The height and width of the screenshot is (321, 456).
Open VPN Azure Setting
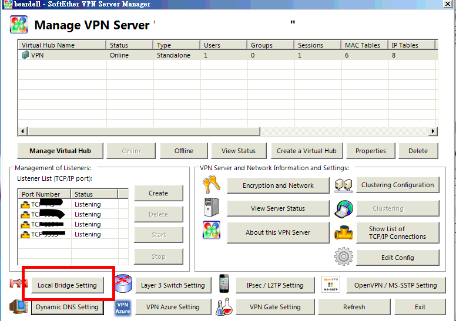tap(173, 307)
